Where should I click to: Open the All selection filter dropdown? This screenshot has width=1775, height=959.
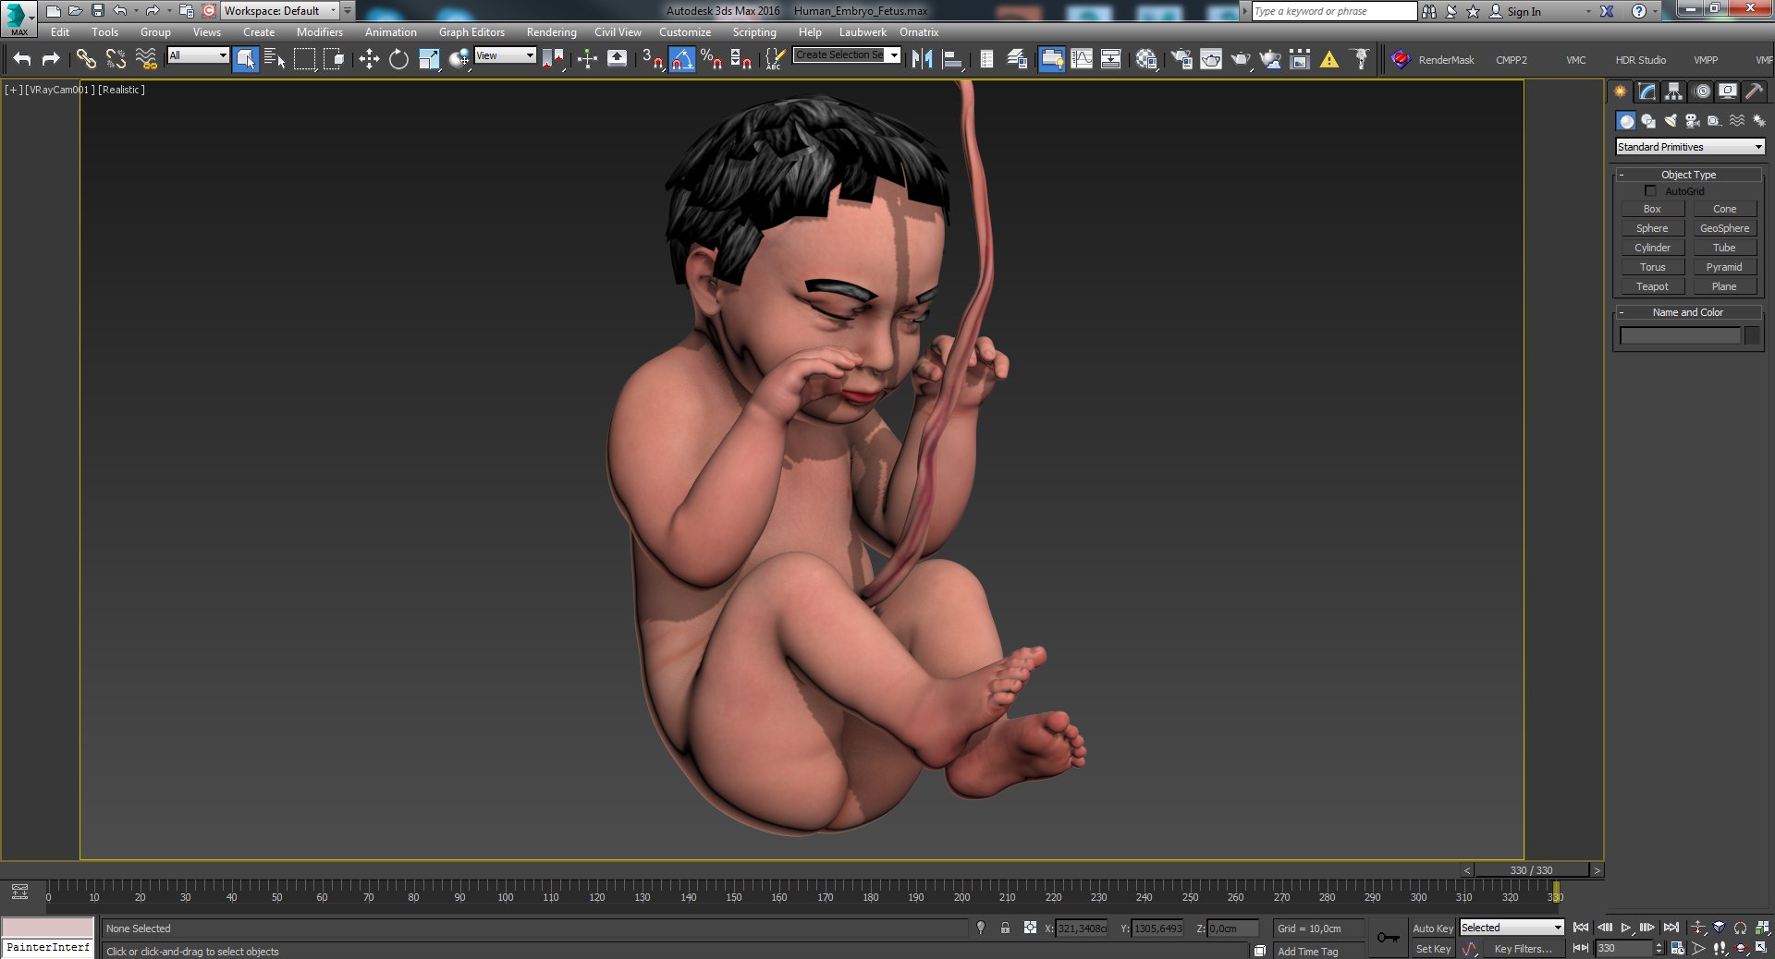[198, 55]
